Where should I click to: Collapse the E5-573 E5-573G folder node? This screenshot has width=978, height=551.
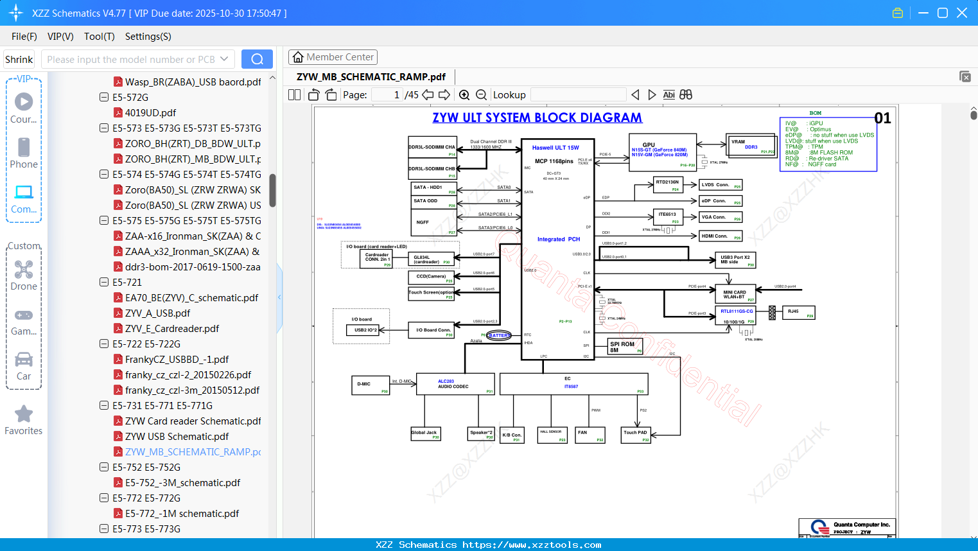pos(104,128)
